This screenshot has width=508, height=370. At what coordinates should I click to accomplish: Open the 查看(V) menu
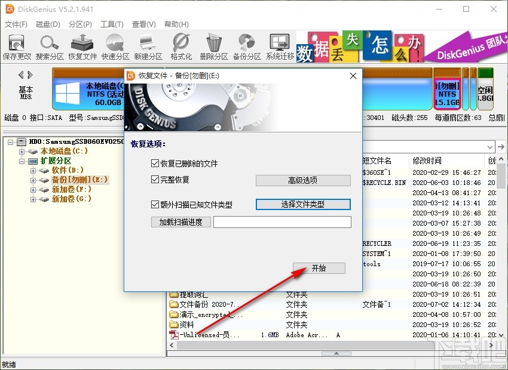[x=143, y=24]
